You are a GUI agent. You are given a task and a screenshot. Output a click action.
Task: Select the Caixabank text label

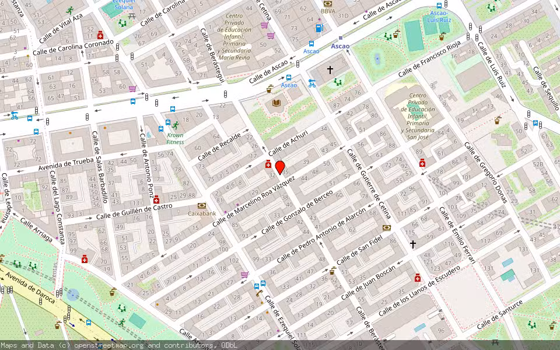point(202,213)
